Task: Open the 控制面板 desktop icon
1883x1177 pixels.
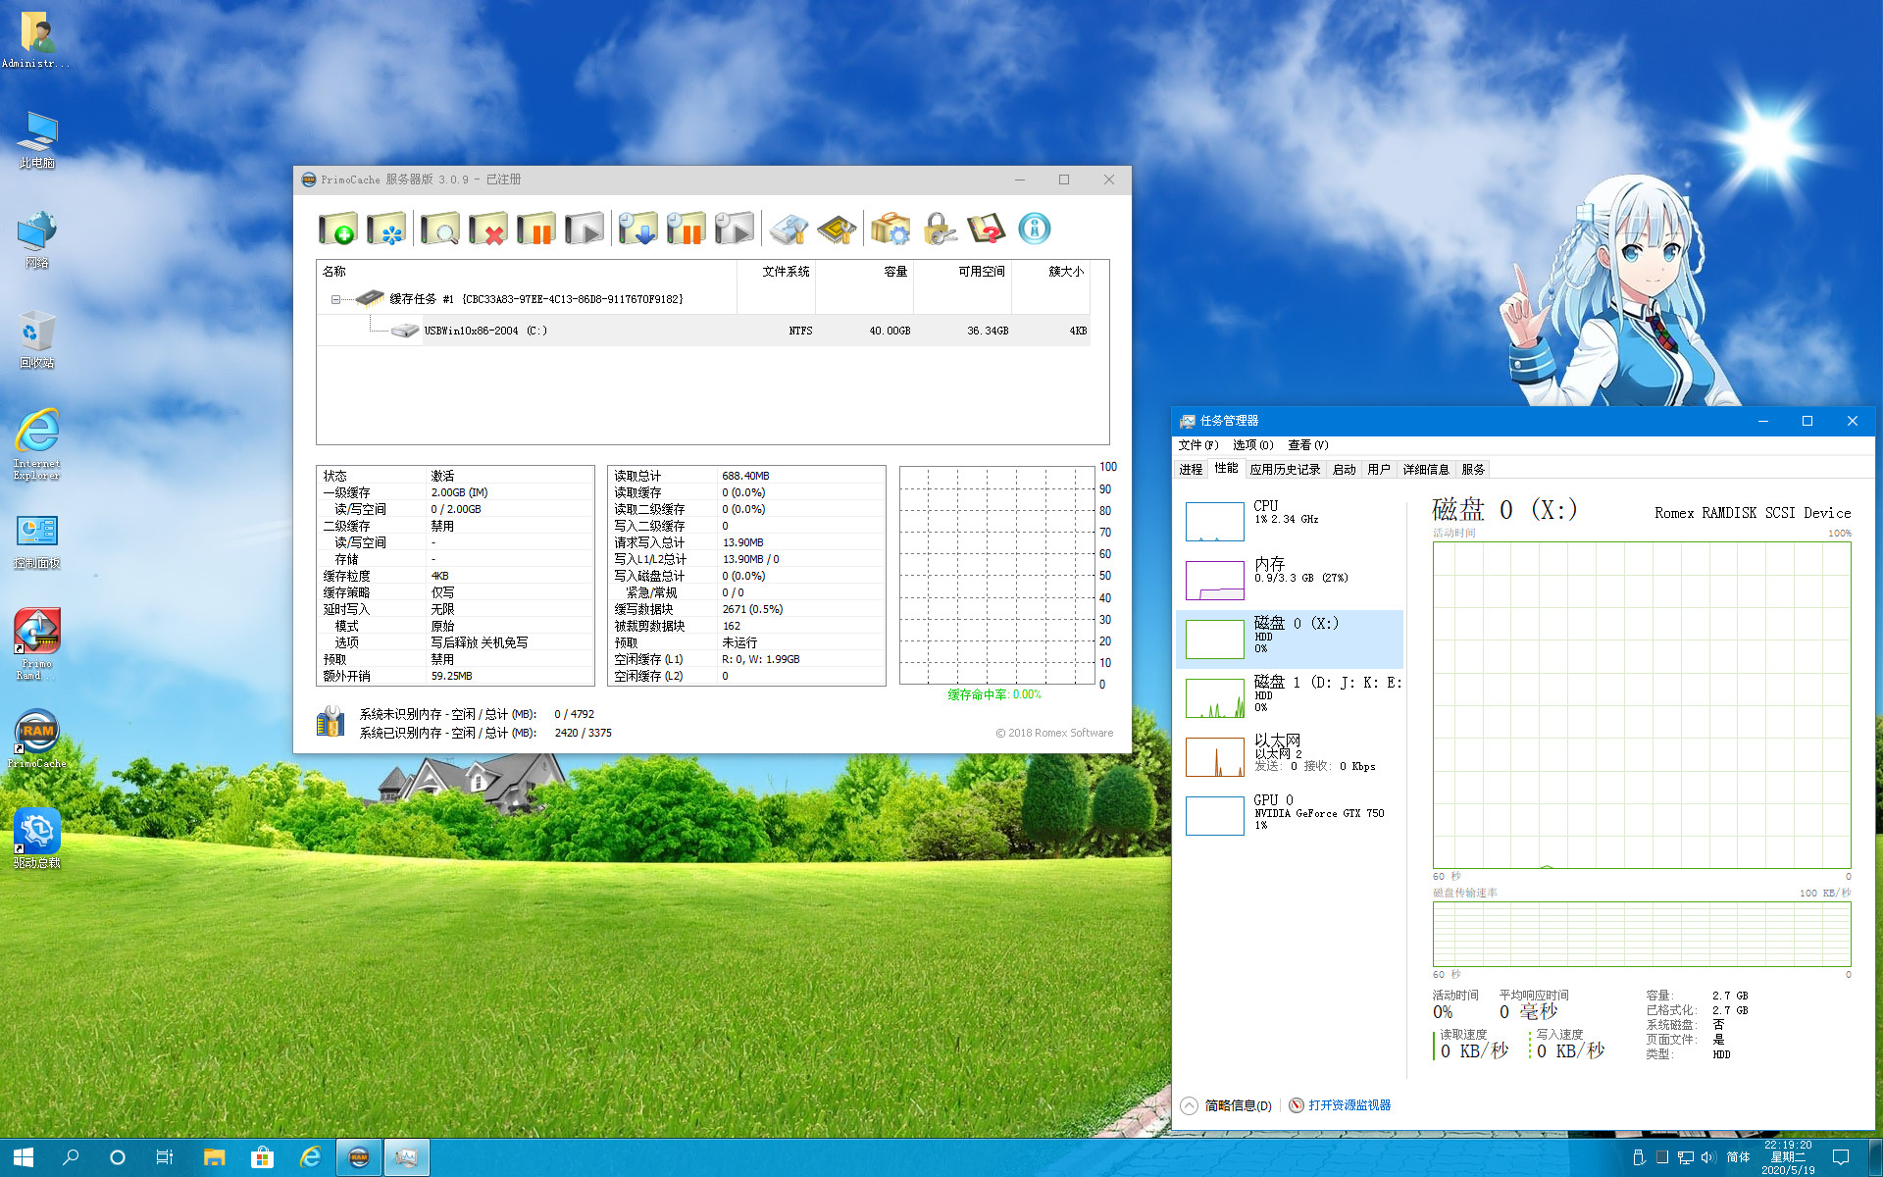Action: tap(37, 540)
